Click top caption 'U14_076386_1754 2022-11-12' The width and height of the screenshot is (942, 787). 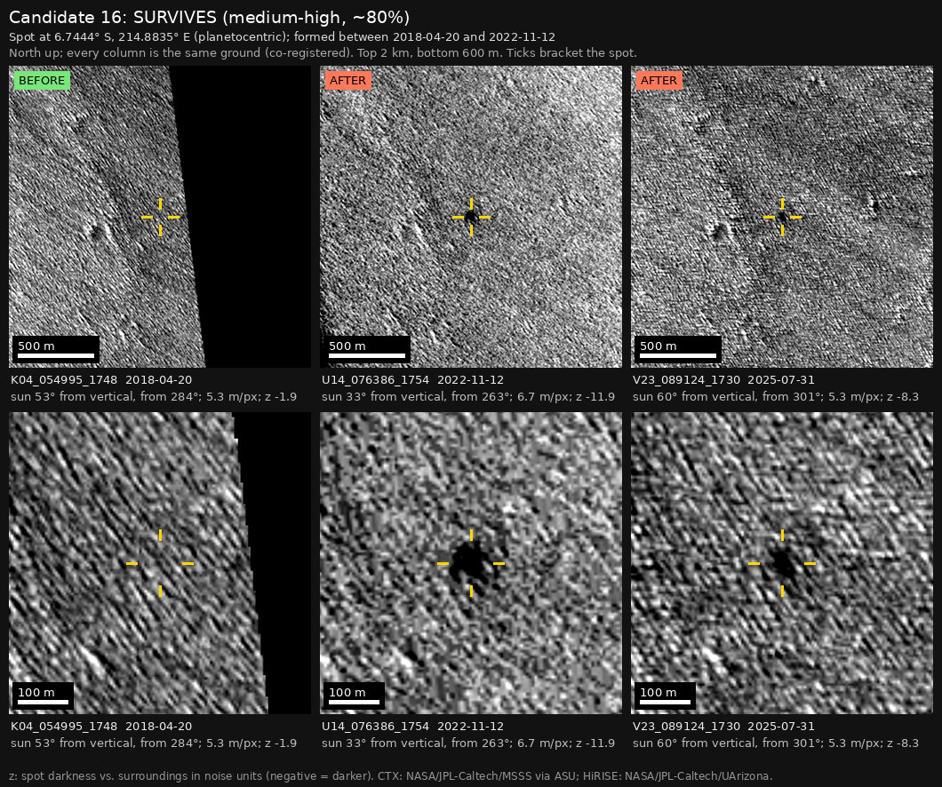412,380
